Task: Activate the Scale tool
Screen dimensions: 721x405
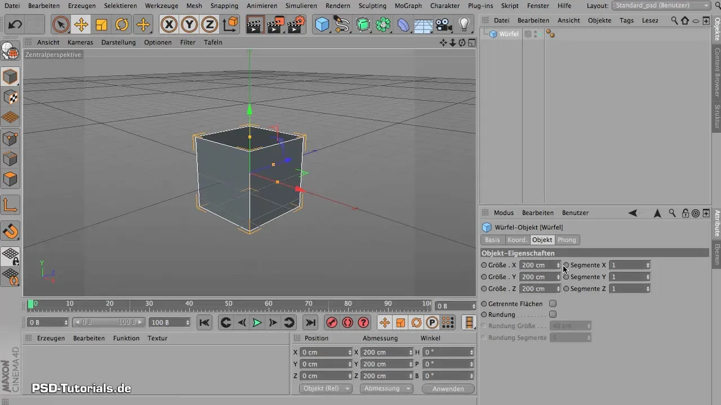Action: point(101,25)
